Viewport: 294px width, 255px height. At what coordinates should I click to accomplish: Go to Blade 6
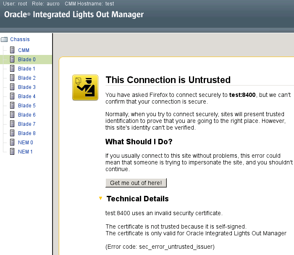(x=27, y=114)
